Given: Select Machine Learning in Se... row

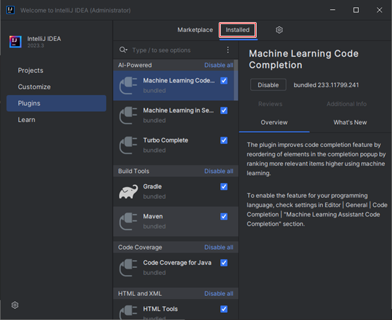Looking at the screenshot, I should 176,116.
